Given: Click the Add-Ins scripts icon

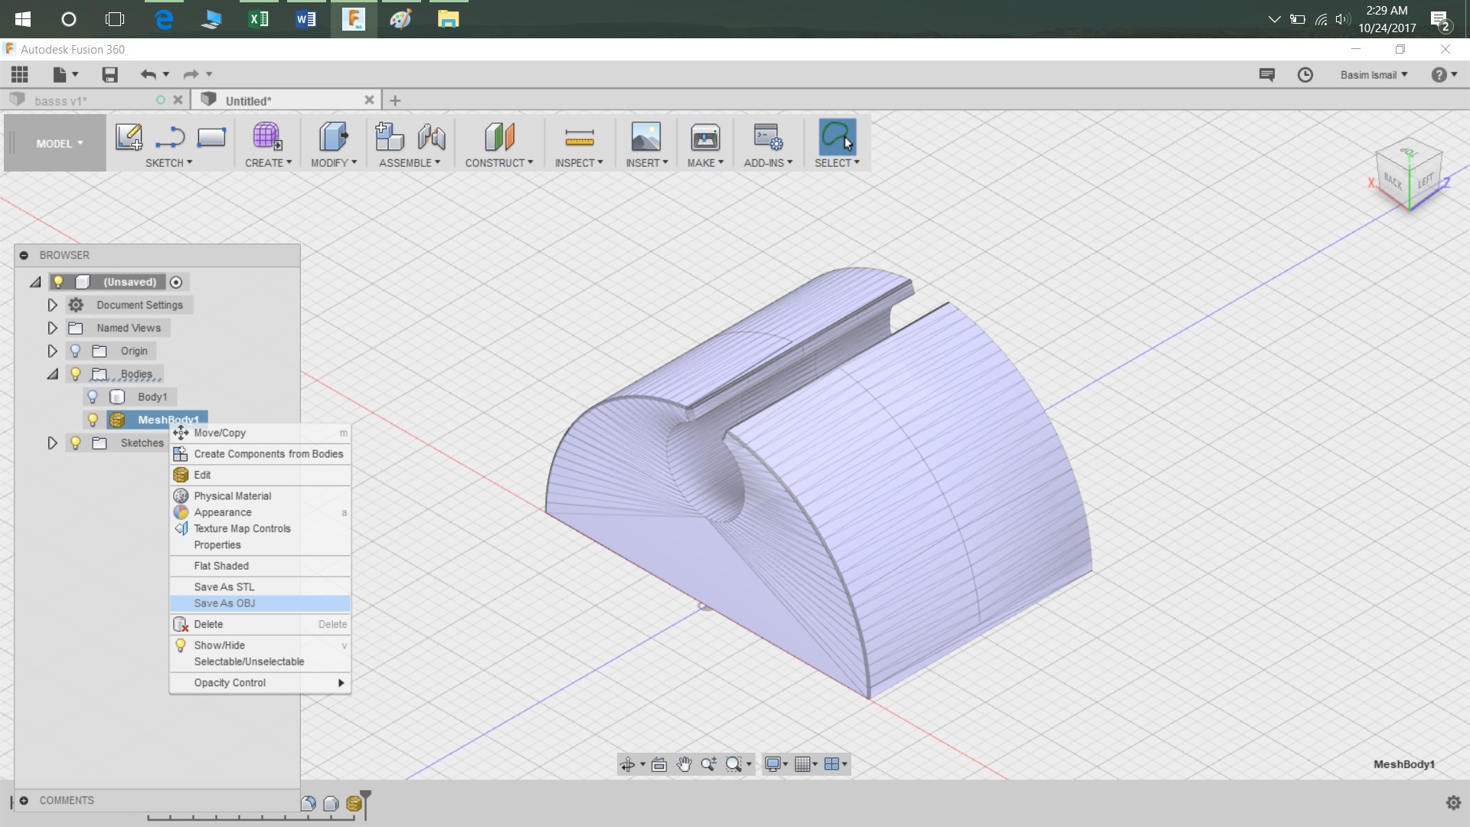Looking at the screenshot, I should [x=768, y=137].
